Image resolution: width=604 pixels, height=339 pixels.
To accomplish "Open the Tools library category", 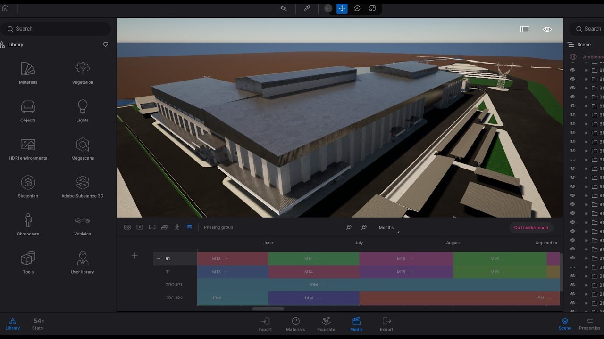I will pos(28,263).
